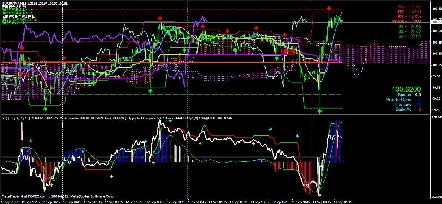Click the red sell arrow above the 14 Sep peak
442x204 pixels.
[329, 9]
